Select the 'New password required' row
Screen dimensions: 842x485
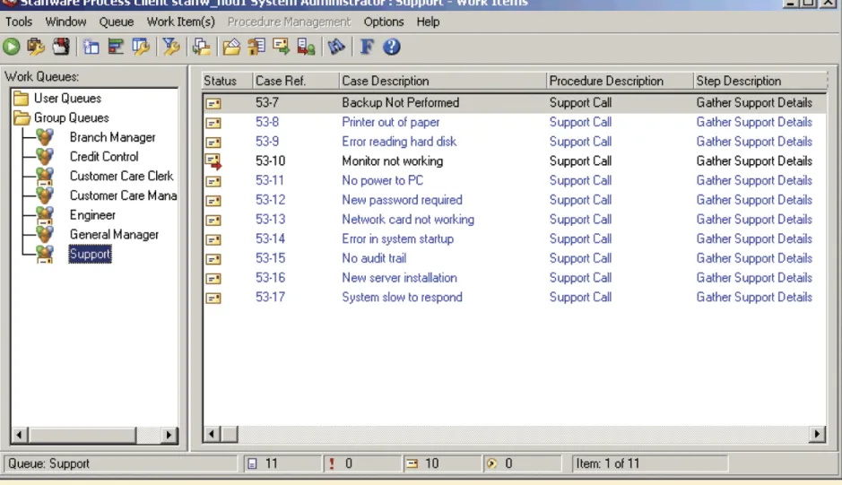coord(515,200)
